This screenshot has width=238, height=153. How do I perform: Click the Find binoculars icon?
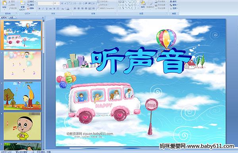[173, 2]
